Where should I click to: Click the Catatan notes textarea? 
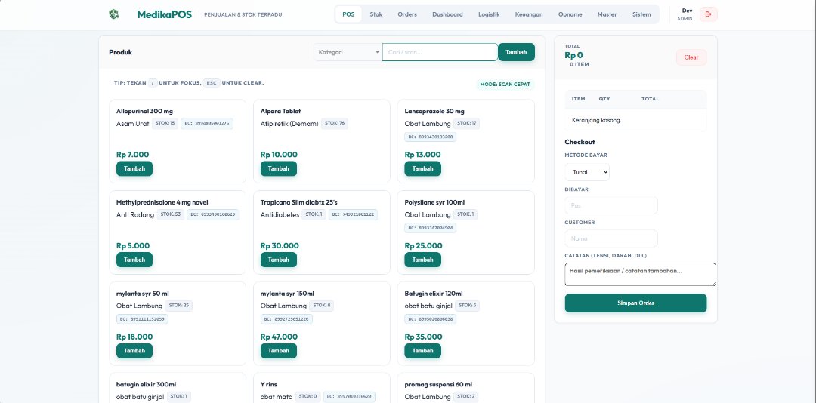click(x=640, y=274)
